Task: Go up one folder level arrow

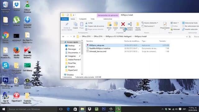Action: [74, 37]
